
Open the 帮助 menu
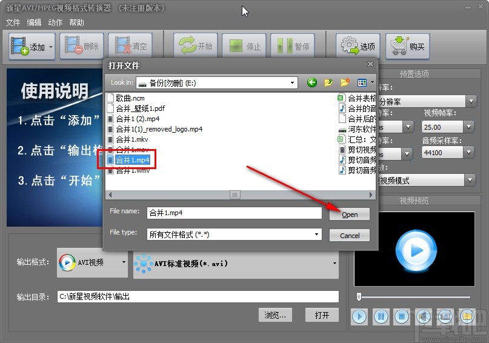click(76, 22)
